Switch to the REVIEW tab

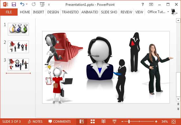tap(126, 12)
